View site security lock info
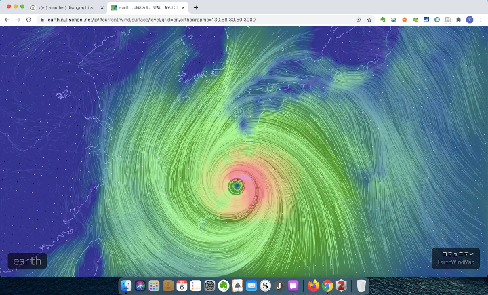The image size is (488, 295). [x=42, y=20]
